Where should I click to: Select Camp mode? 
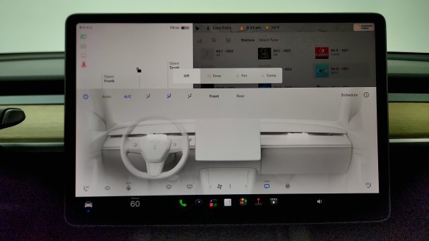[x=269, y=76]
